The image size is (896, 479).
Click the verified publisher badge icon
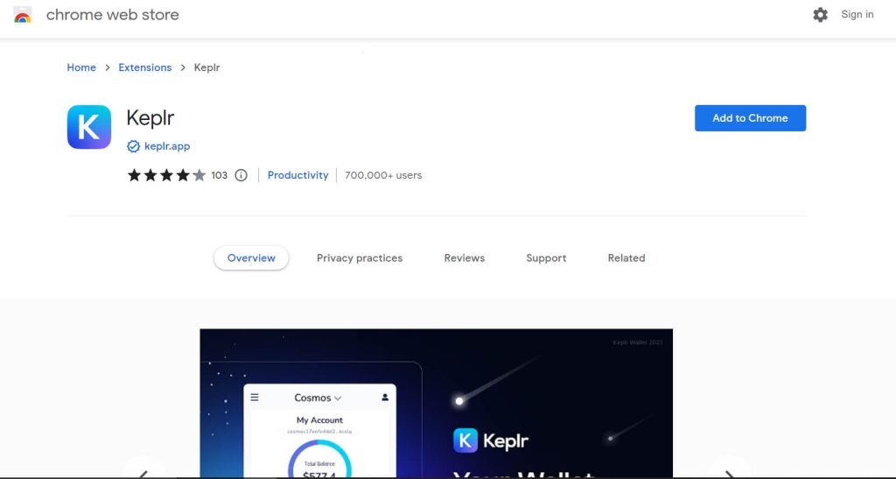pyautogui.click(x=133, y=146)
